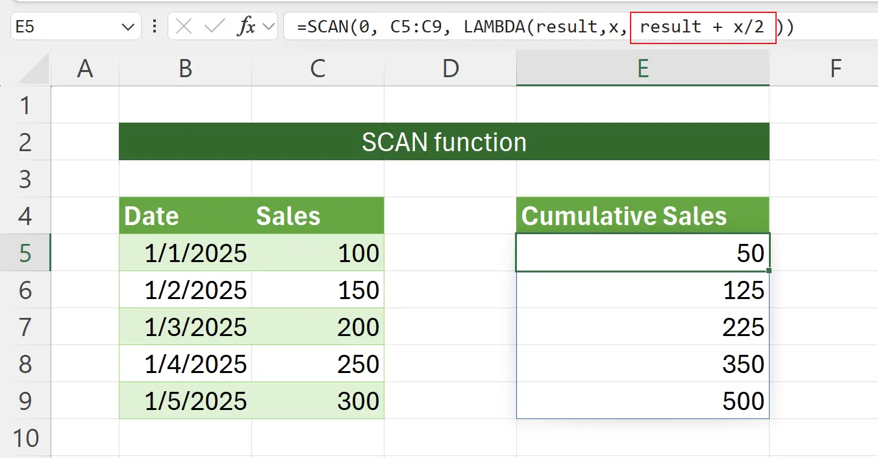Click inside the formula bar
Image resolution: width=878 pixels, height=458 pixels.
(455, 27)
